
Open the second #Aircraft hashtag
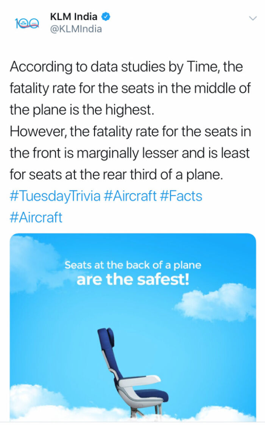pos(36,217)
